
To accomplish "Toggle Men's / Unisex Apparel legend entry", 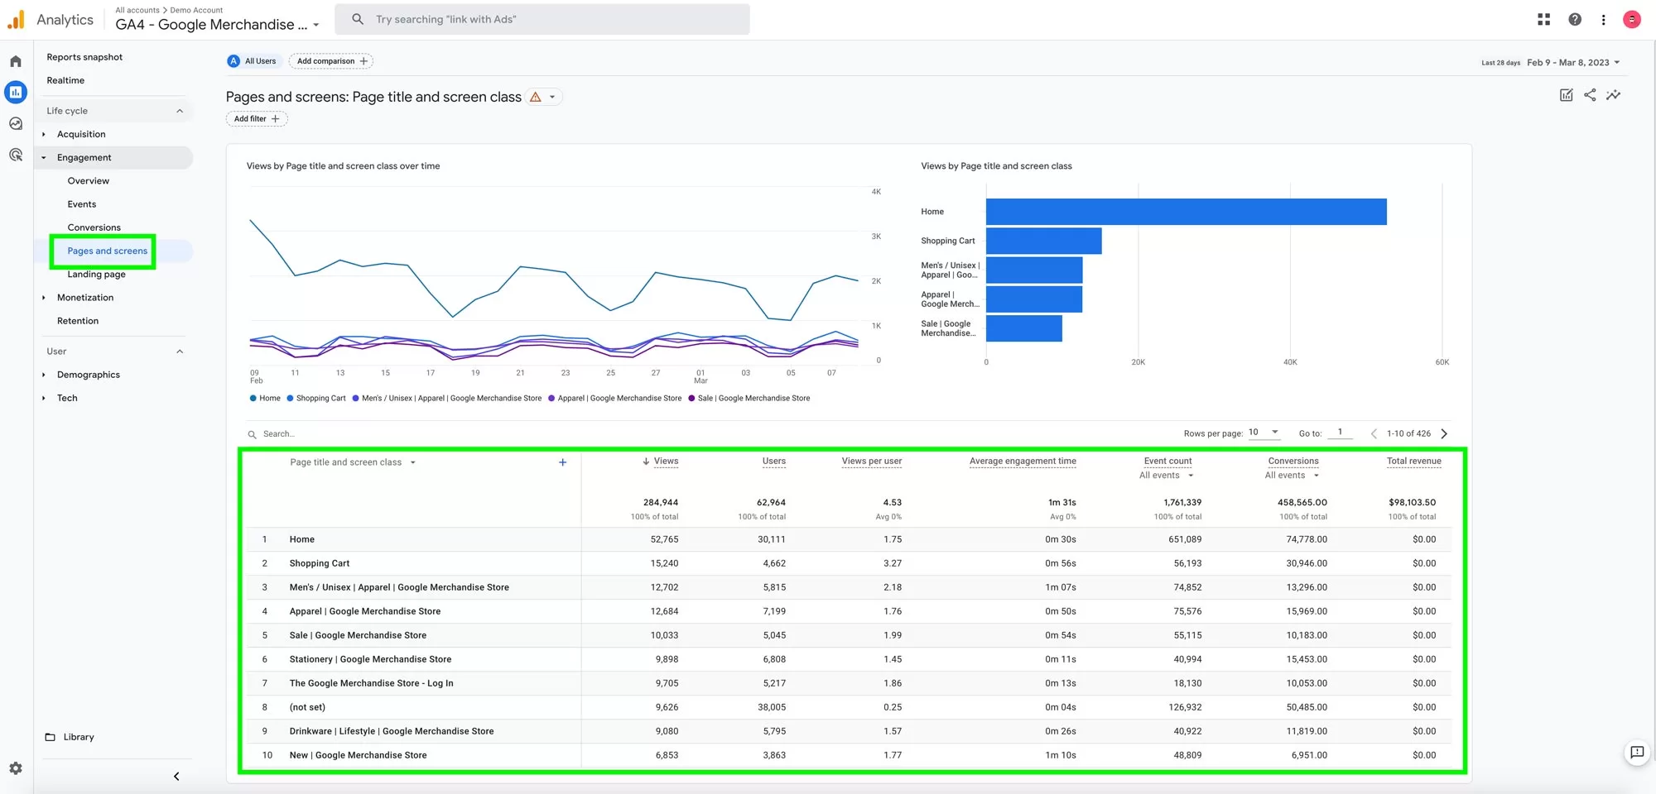I will pos(447,398).
